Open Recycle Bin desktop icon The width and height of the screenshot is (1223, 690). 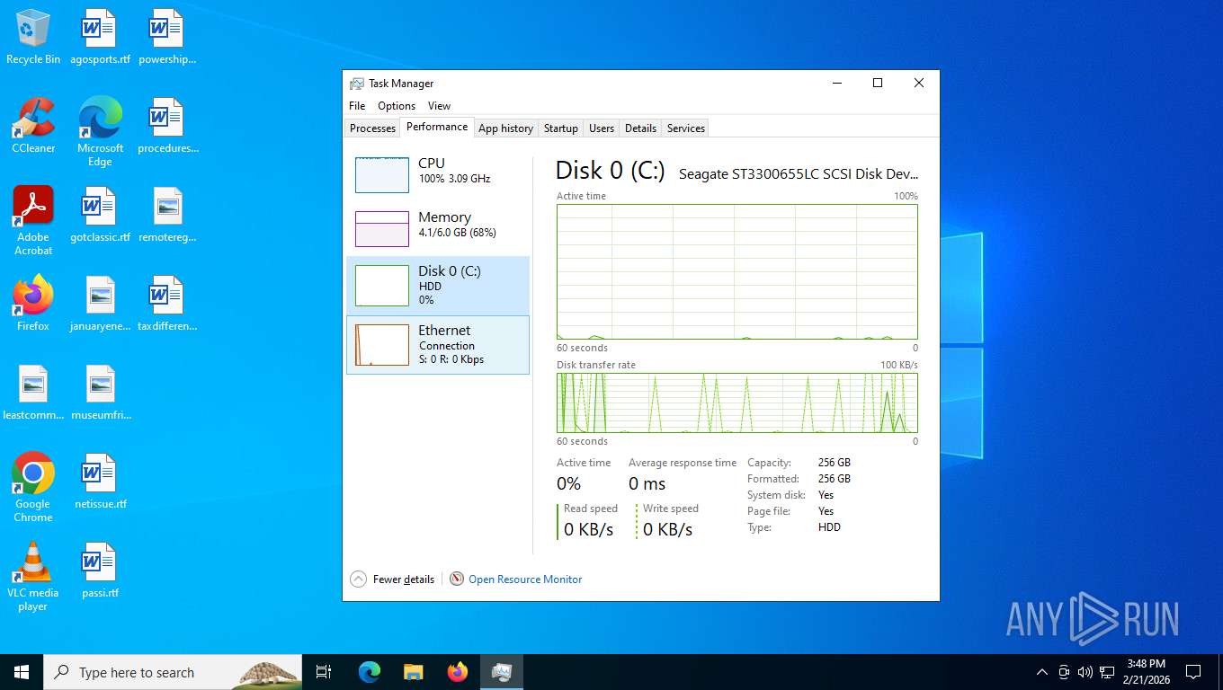(x=33, y=38)
